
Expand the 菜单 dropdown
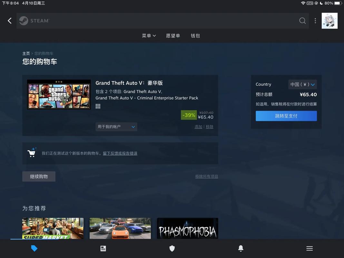click(149, 35)
